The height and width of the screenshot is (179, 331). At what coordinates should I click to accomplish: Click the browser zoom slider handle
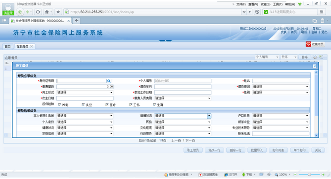point(309,175)
